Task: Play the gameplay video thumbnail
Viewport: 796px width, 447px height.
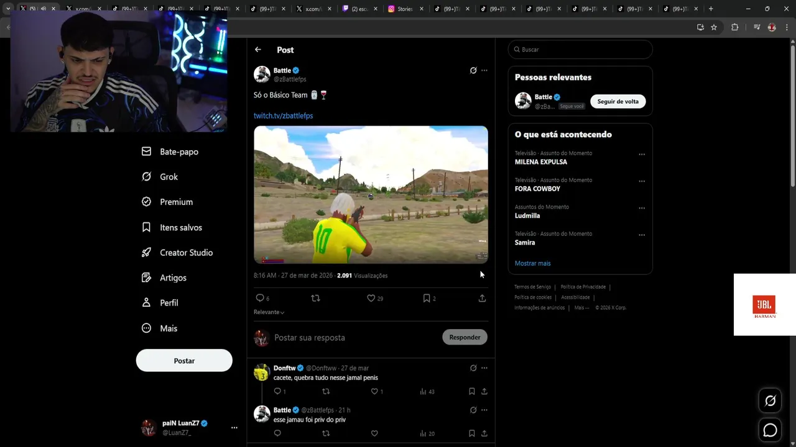Action: point(371,195)
